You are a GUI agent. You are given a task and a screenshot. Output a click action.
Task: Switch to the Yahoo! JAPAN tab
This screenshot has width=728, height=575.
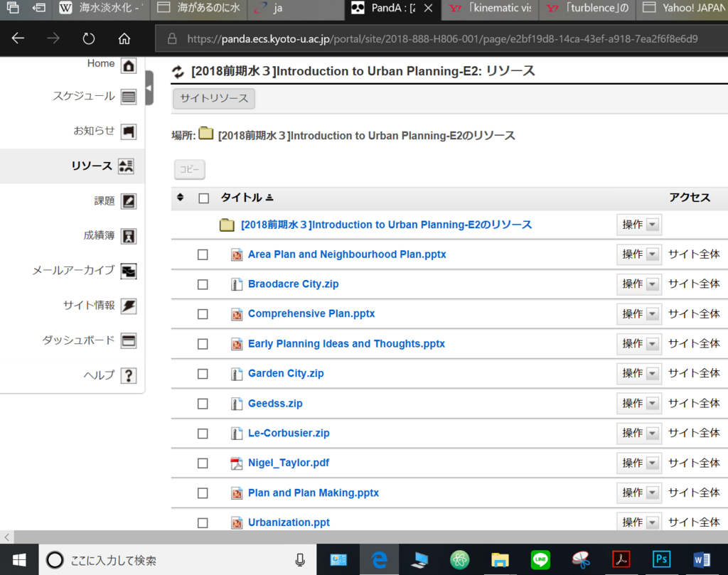(682, 9)
